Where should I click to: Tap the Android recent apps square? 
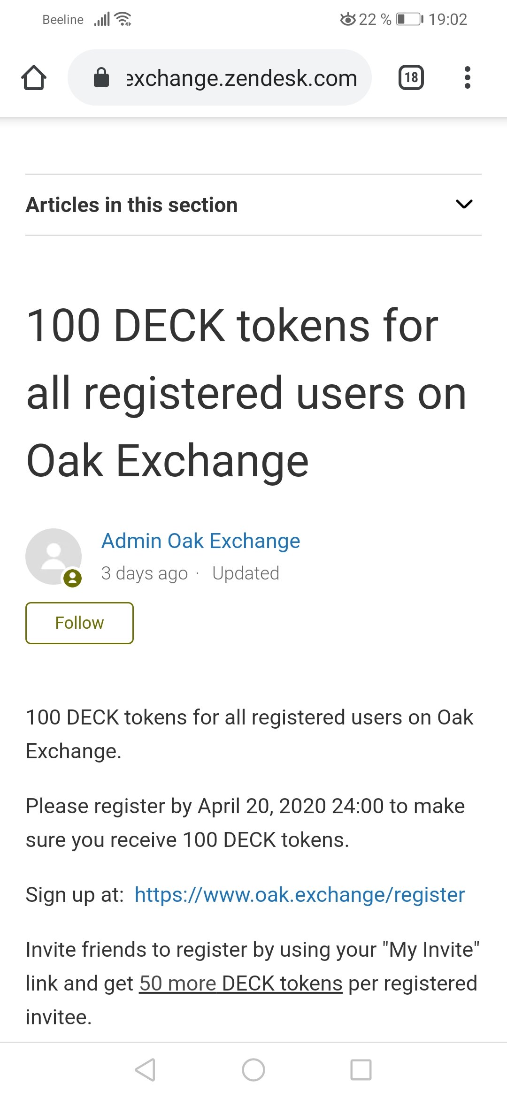pos(361,1070)
